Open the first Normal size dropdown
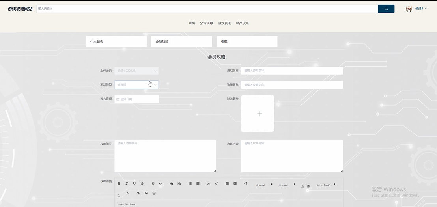This screenshot has width=437, height=207. point(263,185)
